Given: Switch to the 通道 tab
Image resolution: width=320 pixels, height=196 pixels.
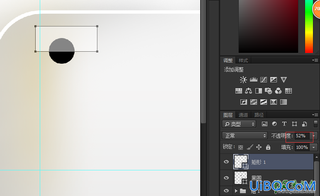Looking at the screenshot, I should [x=243, y=115].
